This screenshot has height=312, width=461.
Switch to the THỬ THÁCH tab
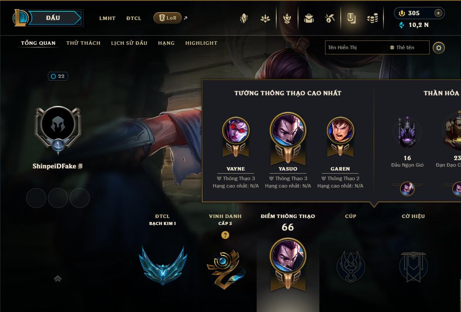[83, 43]
